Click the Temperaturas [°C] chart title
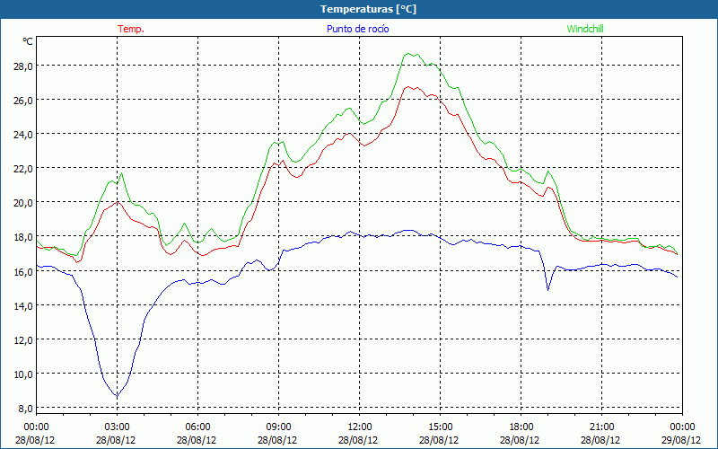 (368, 9)
